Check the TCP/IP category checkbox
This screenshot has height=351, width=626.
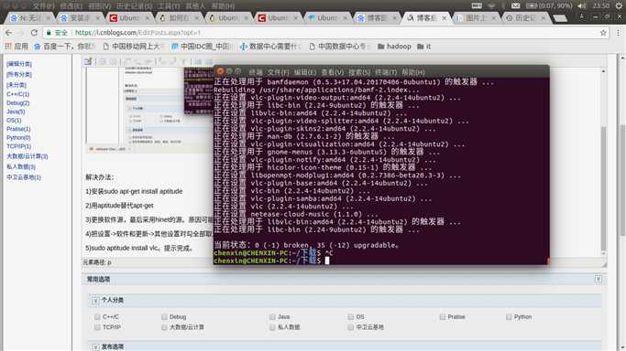click(97, 327)
